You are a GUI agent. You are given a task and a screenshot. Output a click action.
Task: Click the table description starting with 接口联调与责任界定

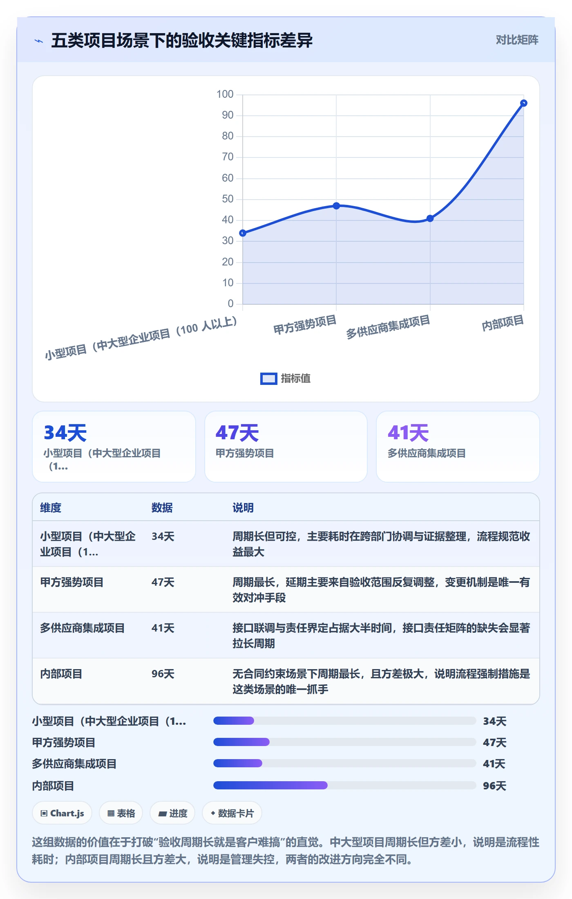click(381, 636)
